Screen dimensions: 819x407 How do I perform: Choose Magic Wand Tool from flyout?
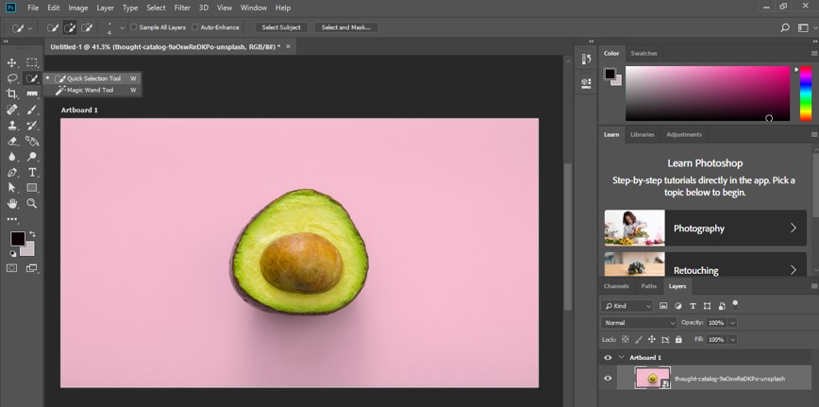[x=90, y=90]
